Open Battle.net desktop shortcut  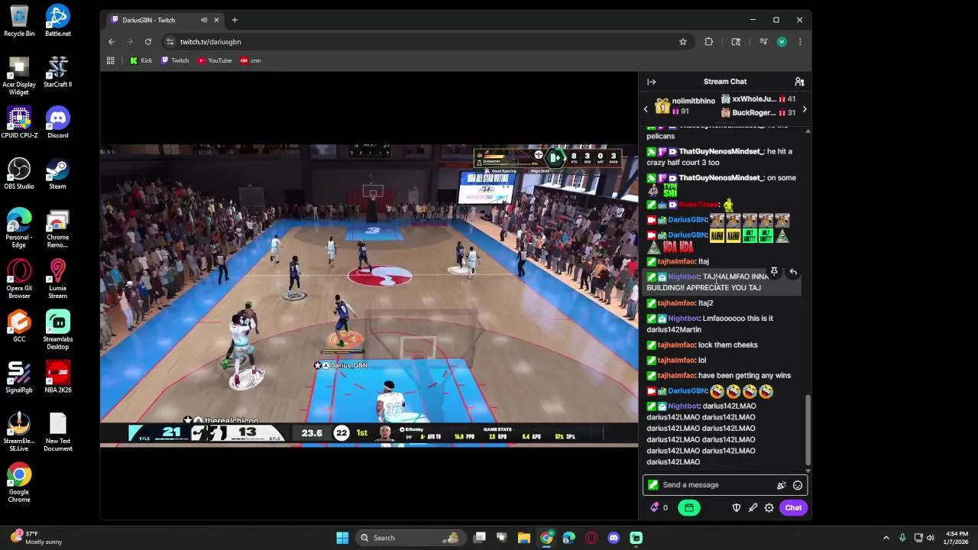pyautogui.click(x=58, y=21)
